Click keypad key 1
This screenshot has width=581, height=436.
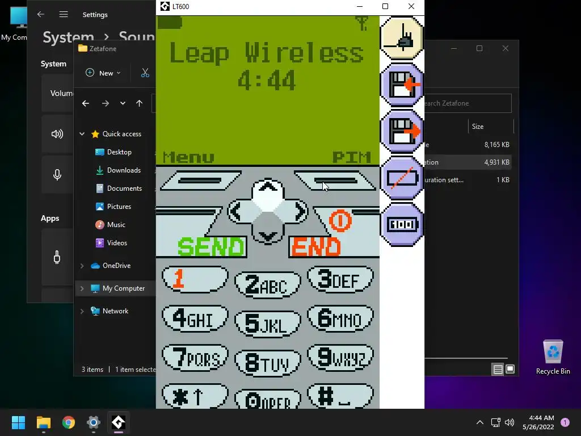click(195, 279)
